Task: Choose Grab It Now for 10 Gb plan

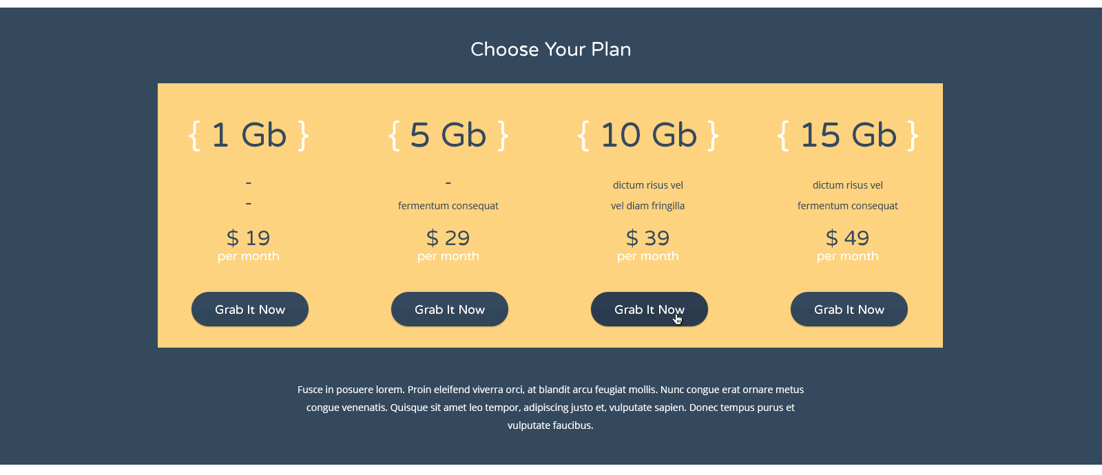Action: [649, 309]
